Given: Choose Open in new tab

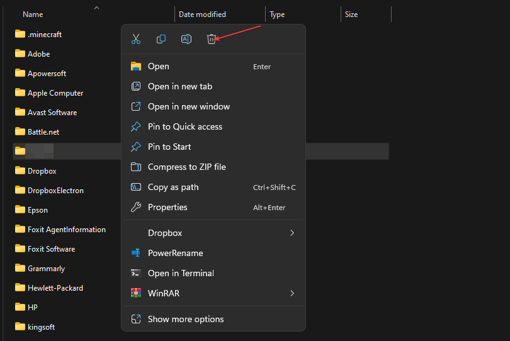Looking at the screenshot, I should point(213,86).
